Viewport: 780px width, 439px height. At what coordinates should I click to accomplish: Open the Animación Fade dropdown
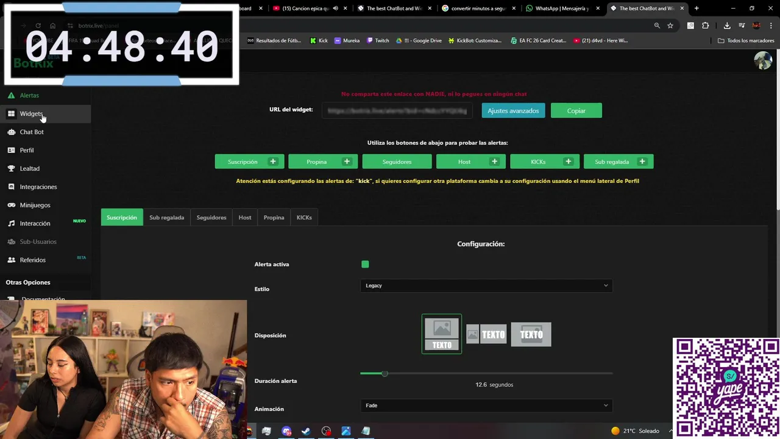tap(486, 405)
